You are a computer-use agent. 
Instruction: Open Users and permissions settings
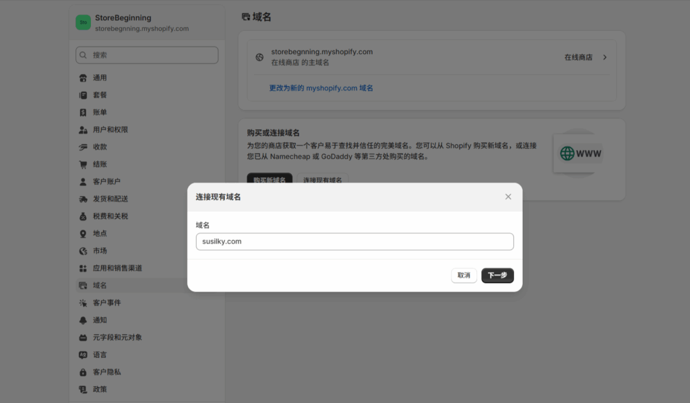110,129
